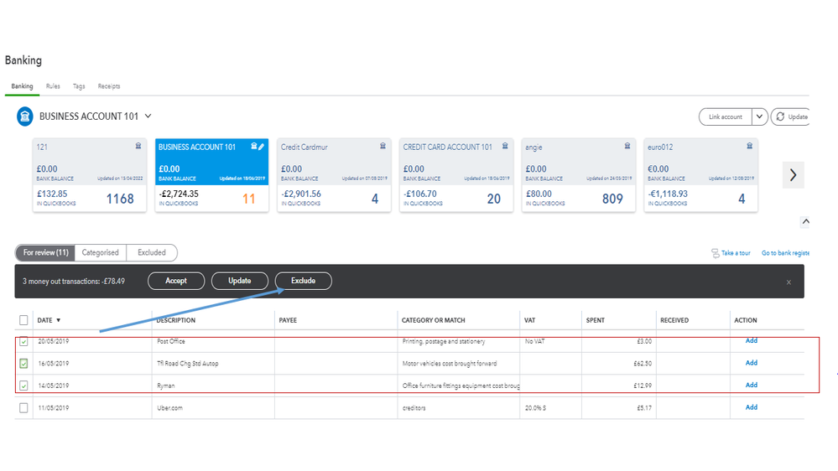Uncheck the Tfl Road Chg Std Autop checkbox
This screenshot has height=471, width=838.
click(23, 363)
